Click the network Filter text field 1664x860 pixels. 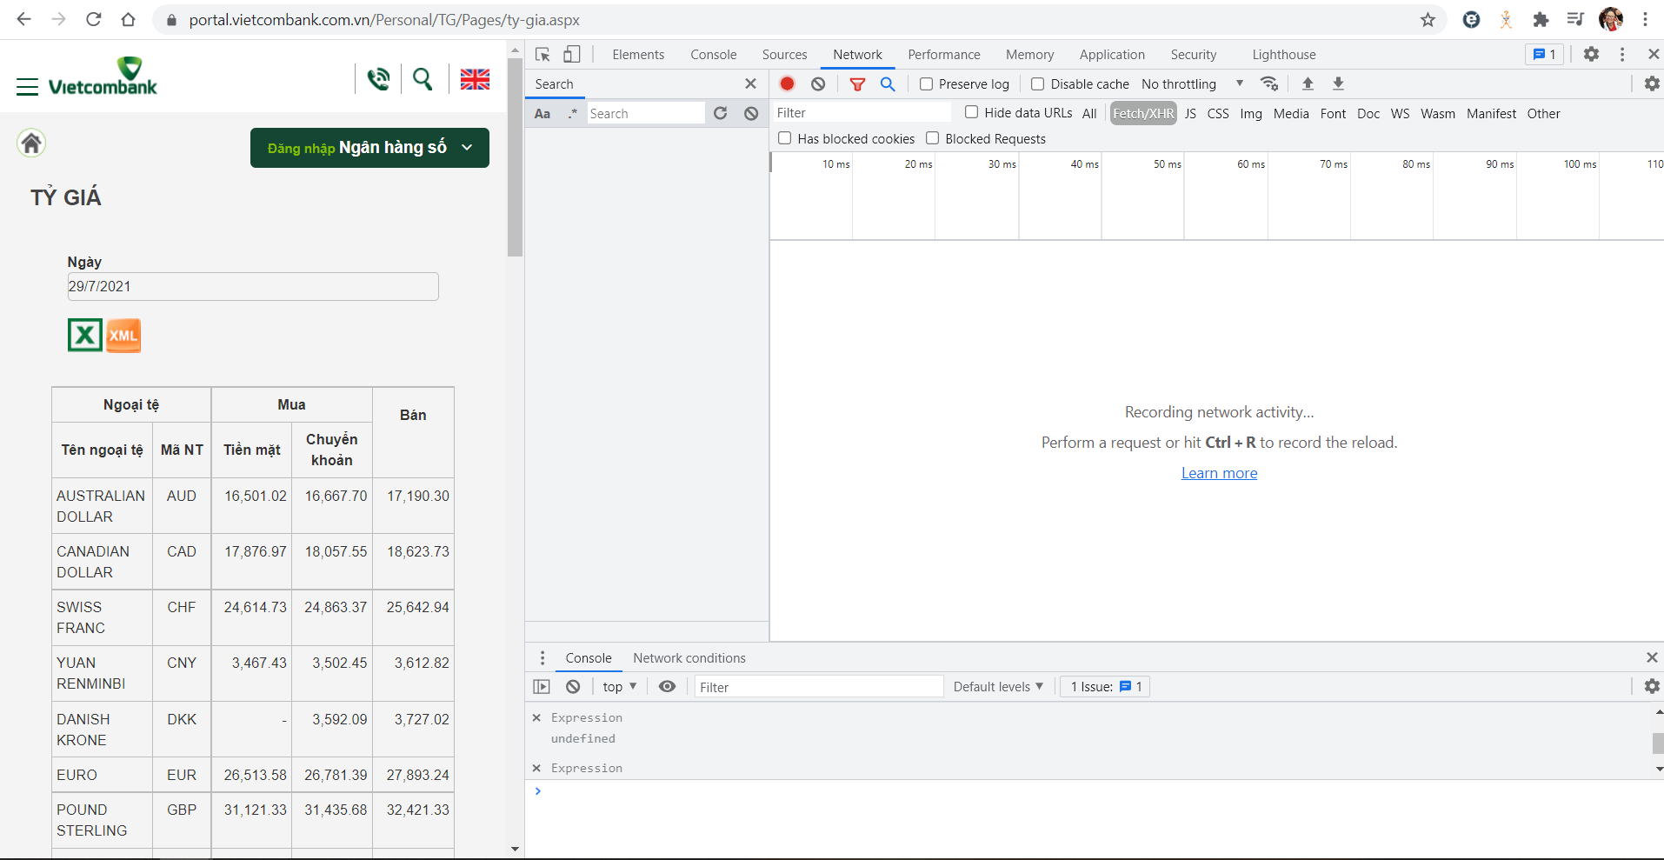tap(862, 113)
